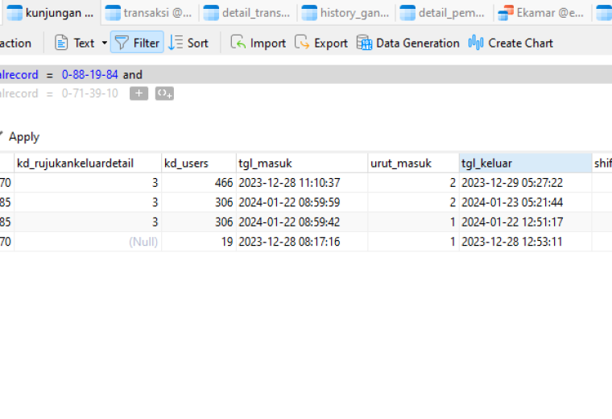This screenshot has height=419, width=612.
Task: Click the Create Chart icon
Action: click(x=476, y=43)
